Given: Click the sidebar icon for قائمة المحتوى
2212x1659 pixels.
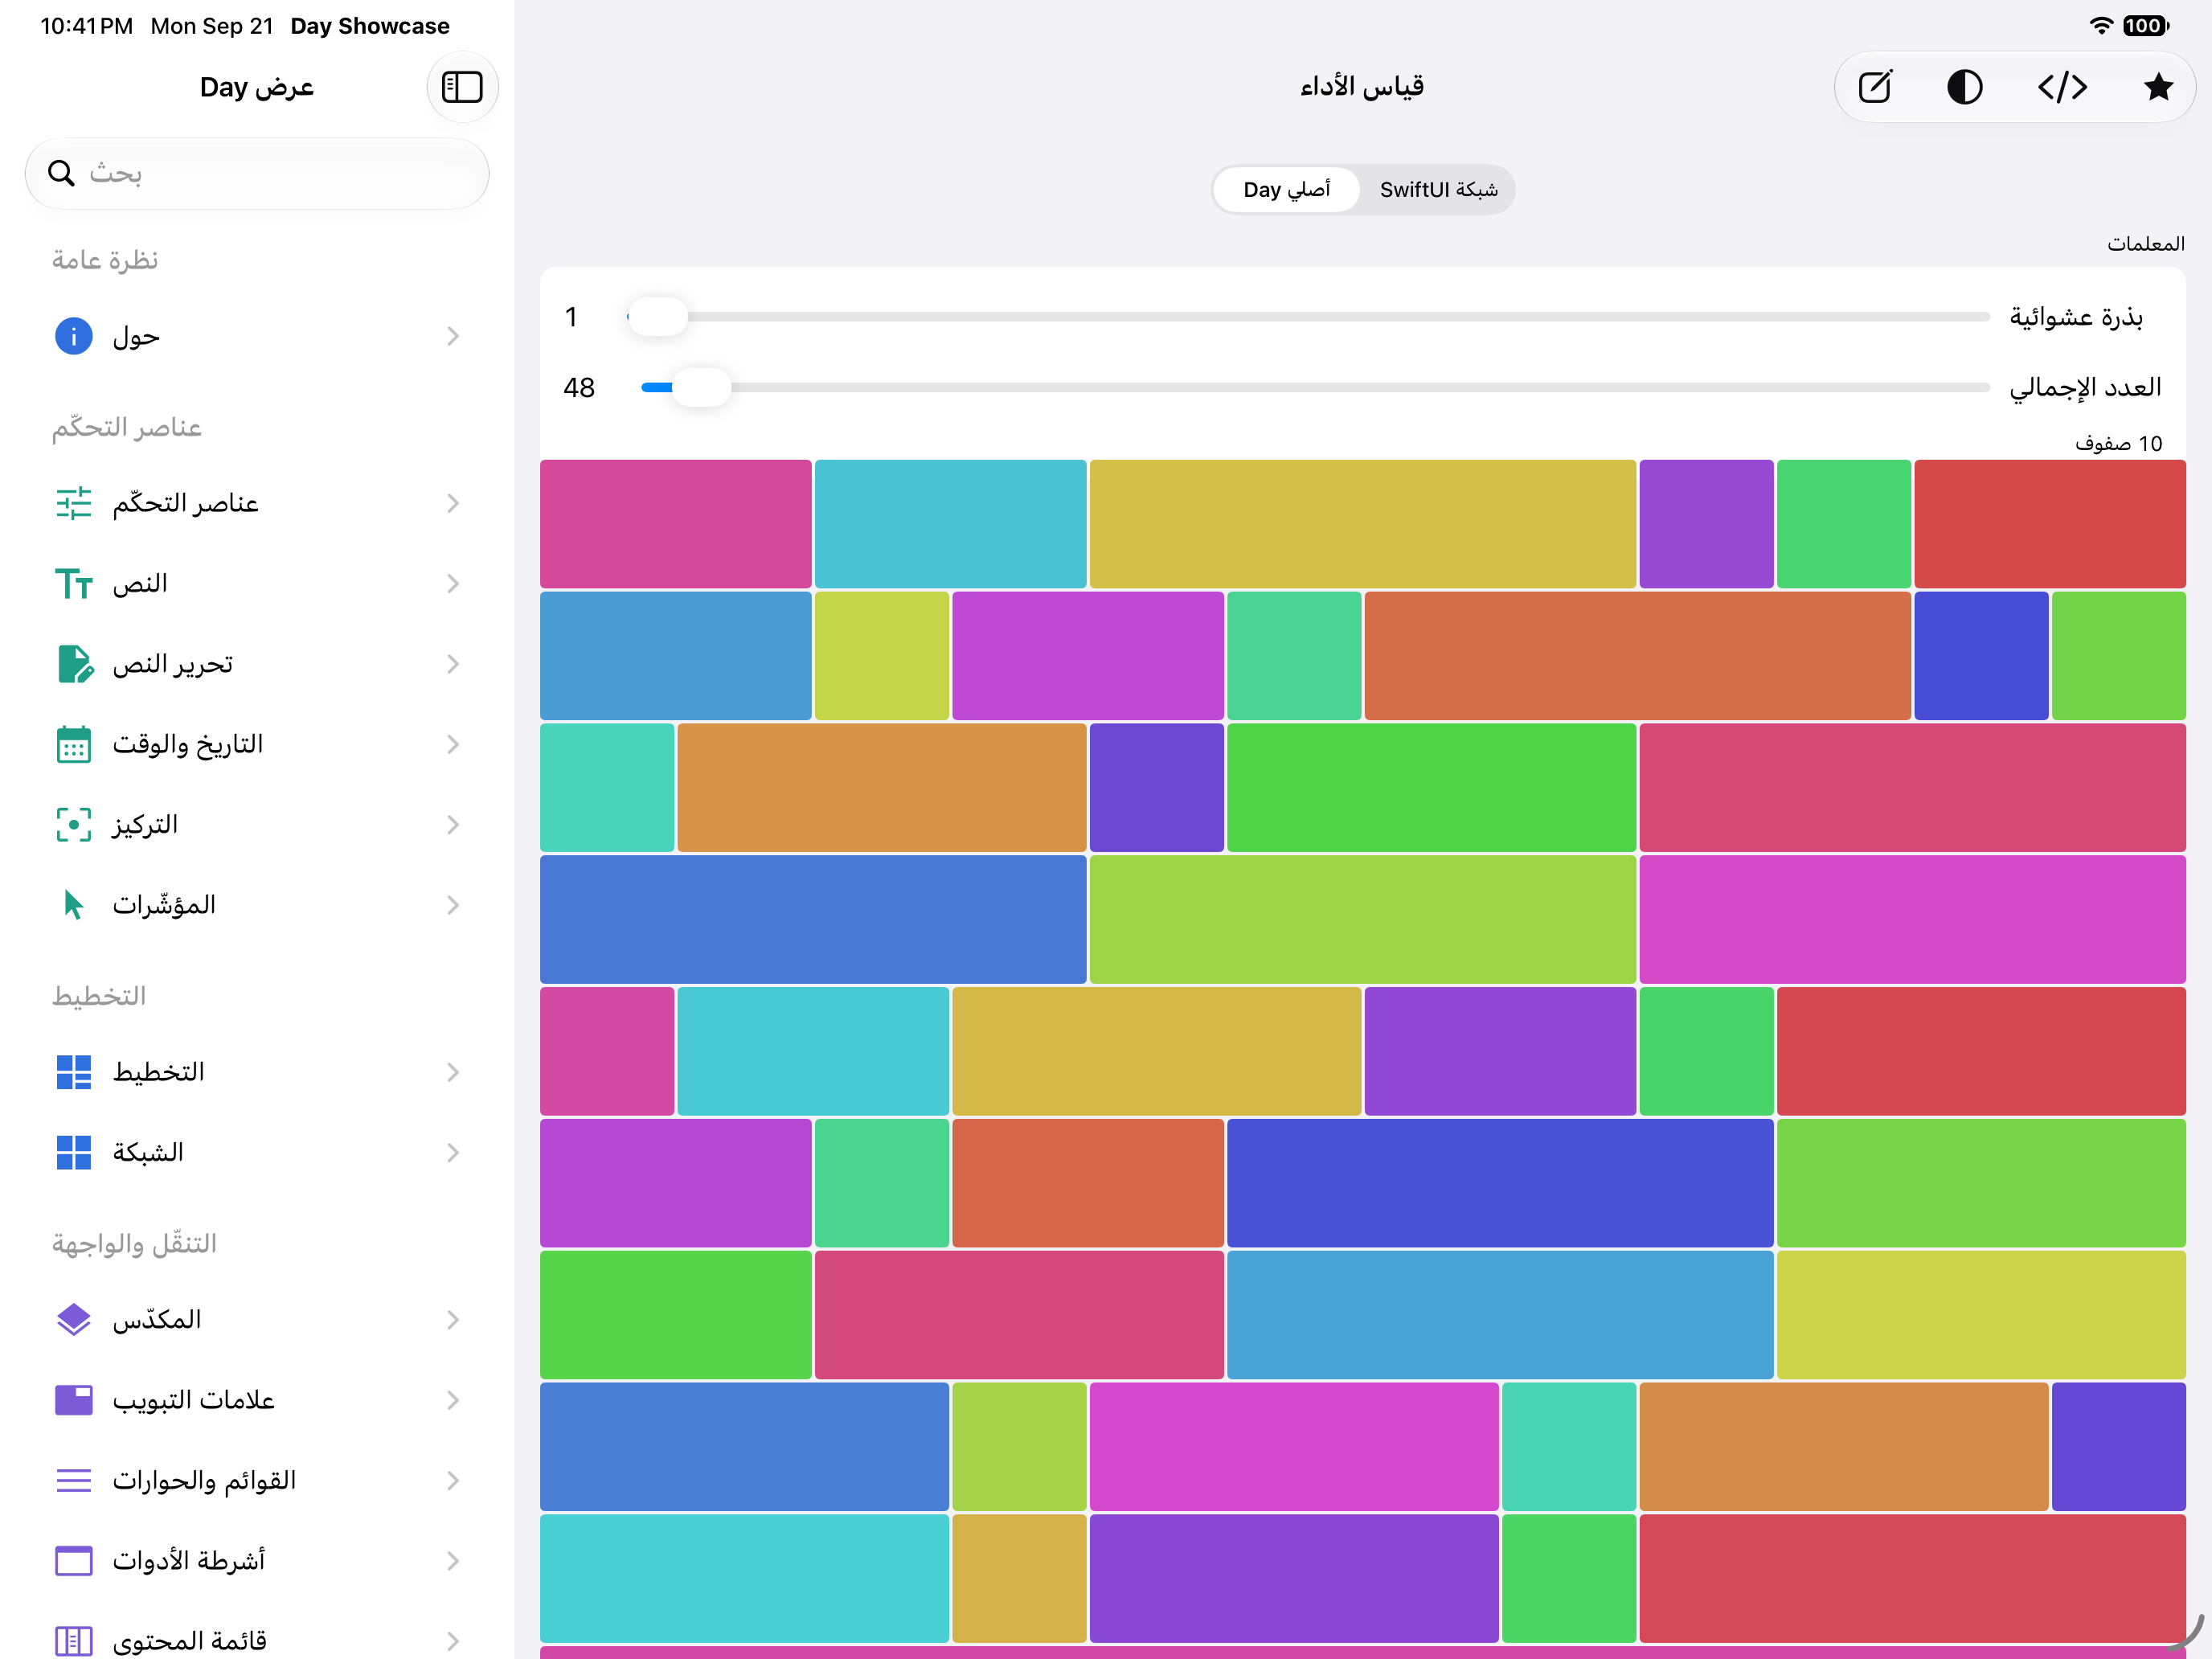Looking at the screenshot, I should point(74,1641).
